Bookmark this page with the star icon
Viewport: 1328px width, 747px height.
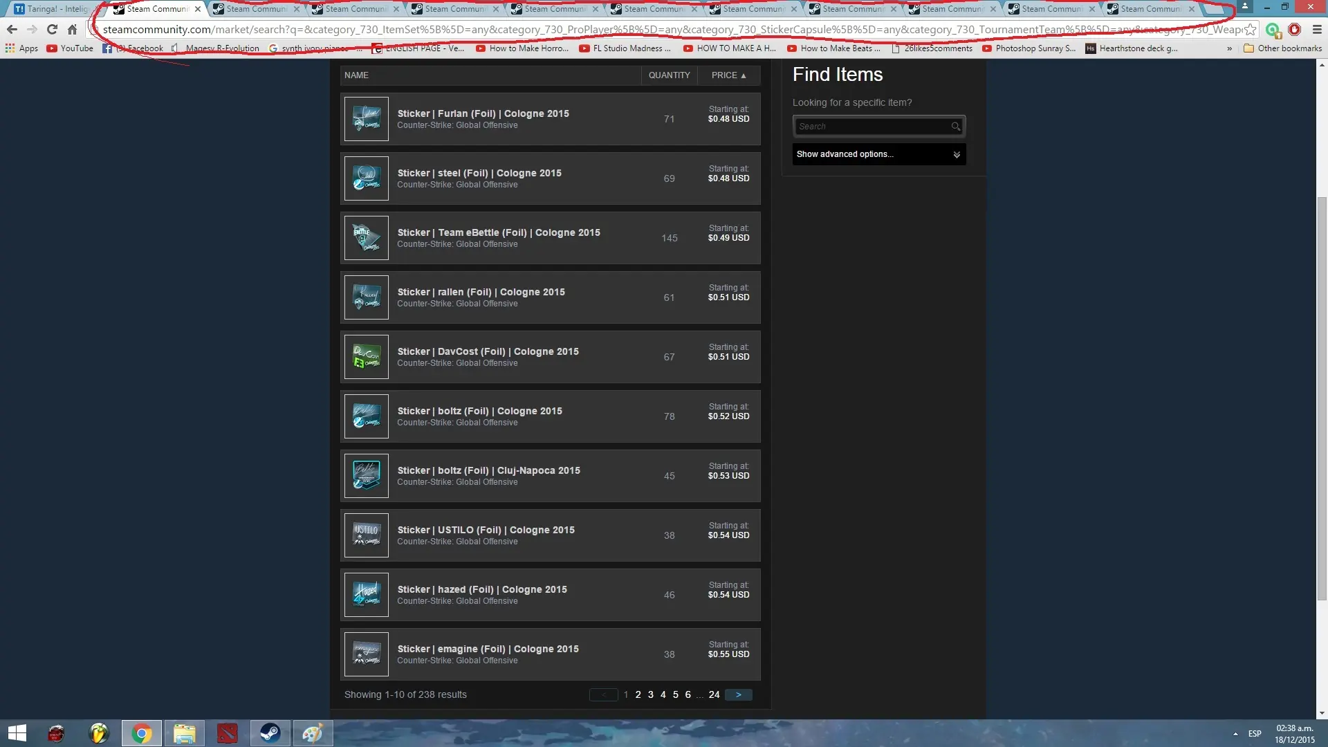[x=1250, y=30]
